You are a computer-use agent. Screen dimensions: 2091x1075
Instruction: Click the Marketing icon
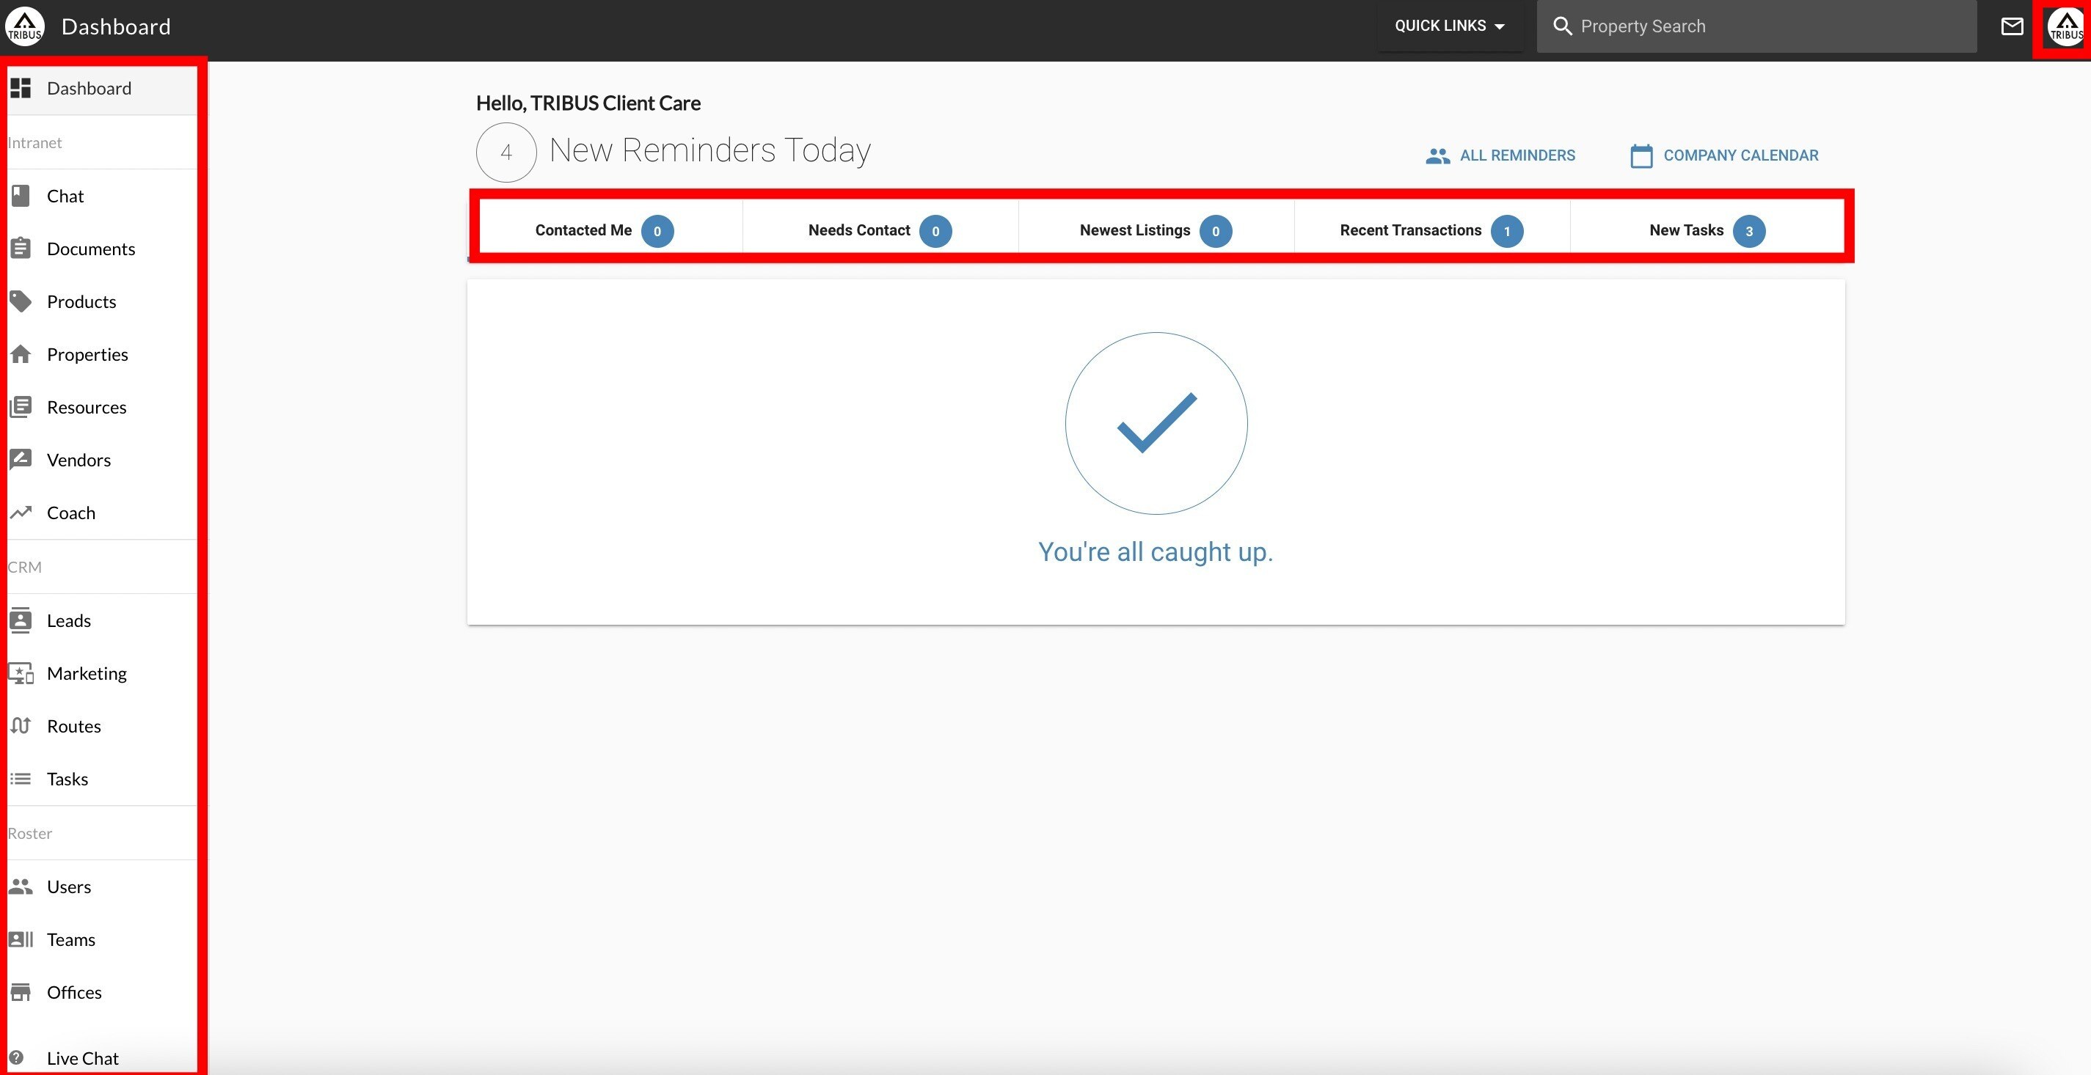[x=21, y=673]
